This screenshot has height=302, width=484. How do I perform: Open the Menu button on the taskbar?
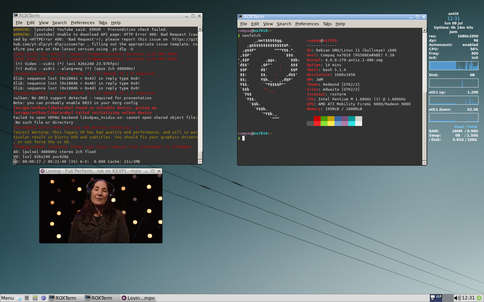[7, 298]
